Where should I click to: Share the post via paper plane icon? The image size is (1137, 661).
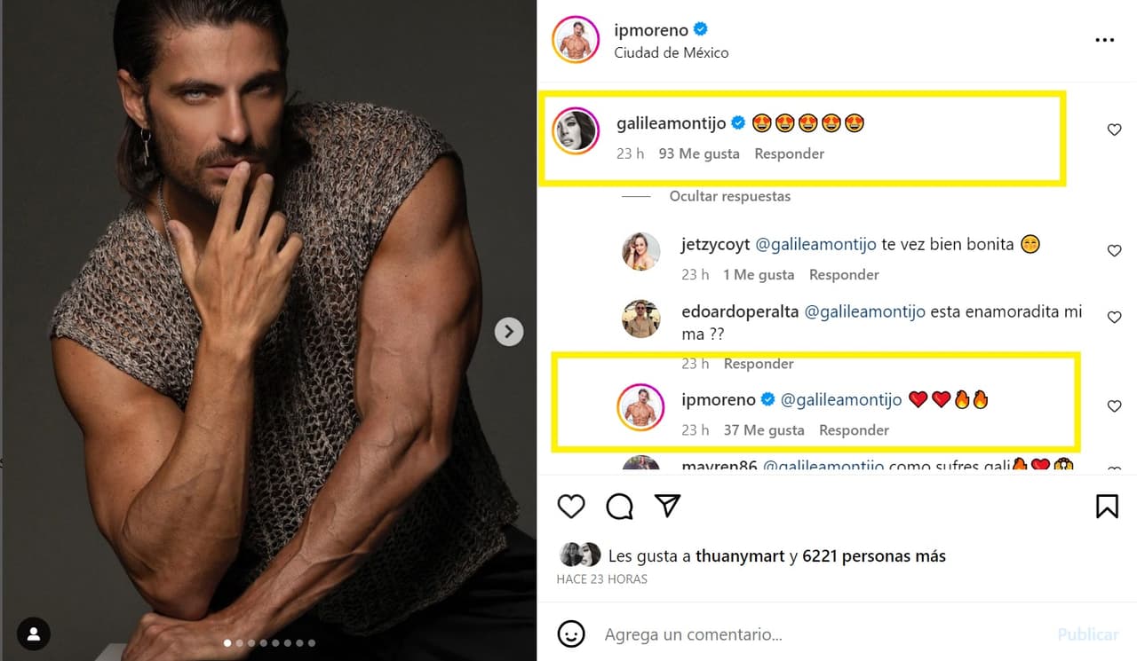pos(667,506)
